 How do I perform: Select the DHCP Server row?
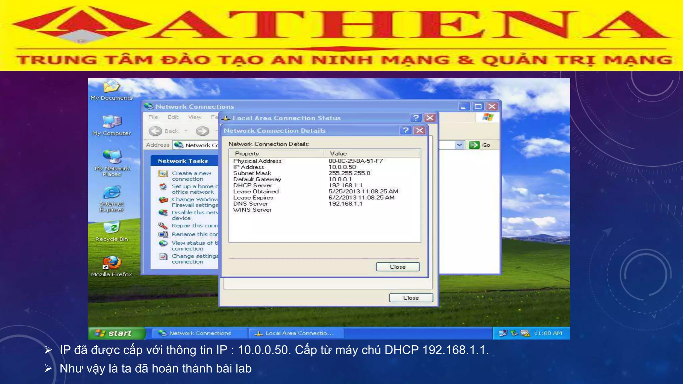(324, 185)
